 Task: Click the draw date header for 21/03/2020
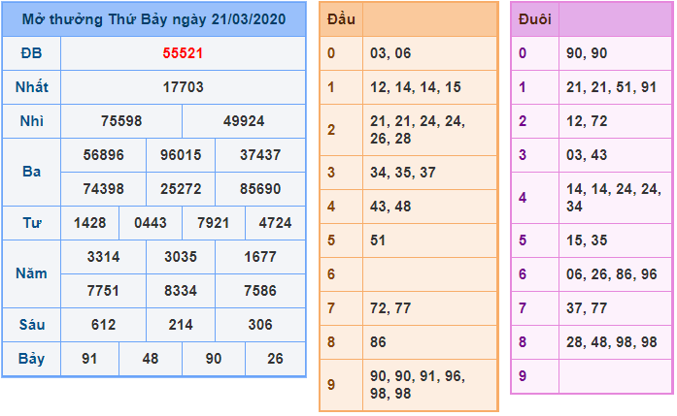coord(153,19)
